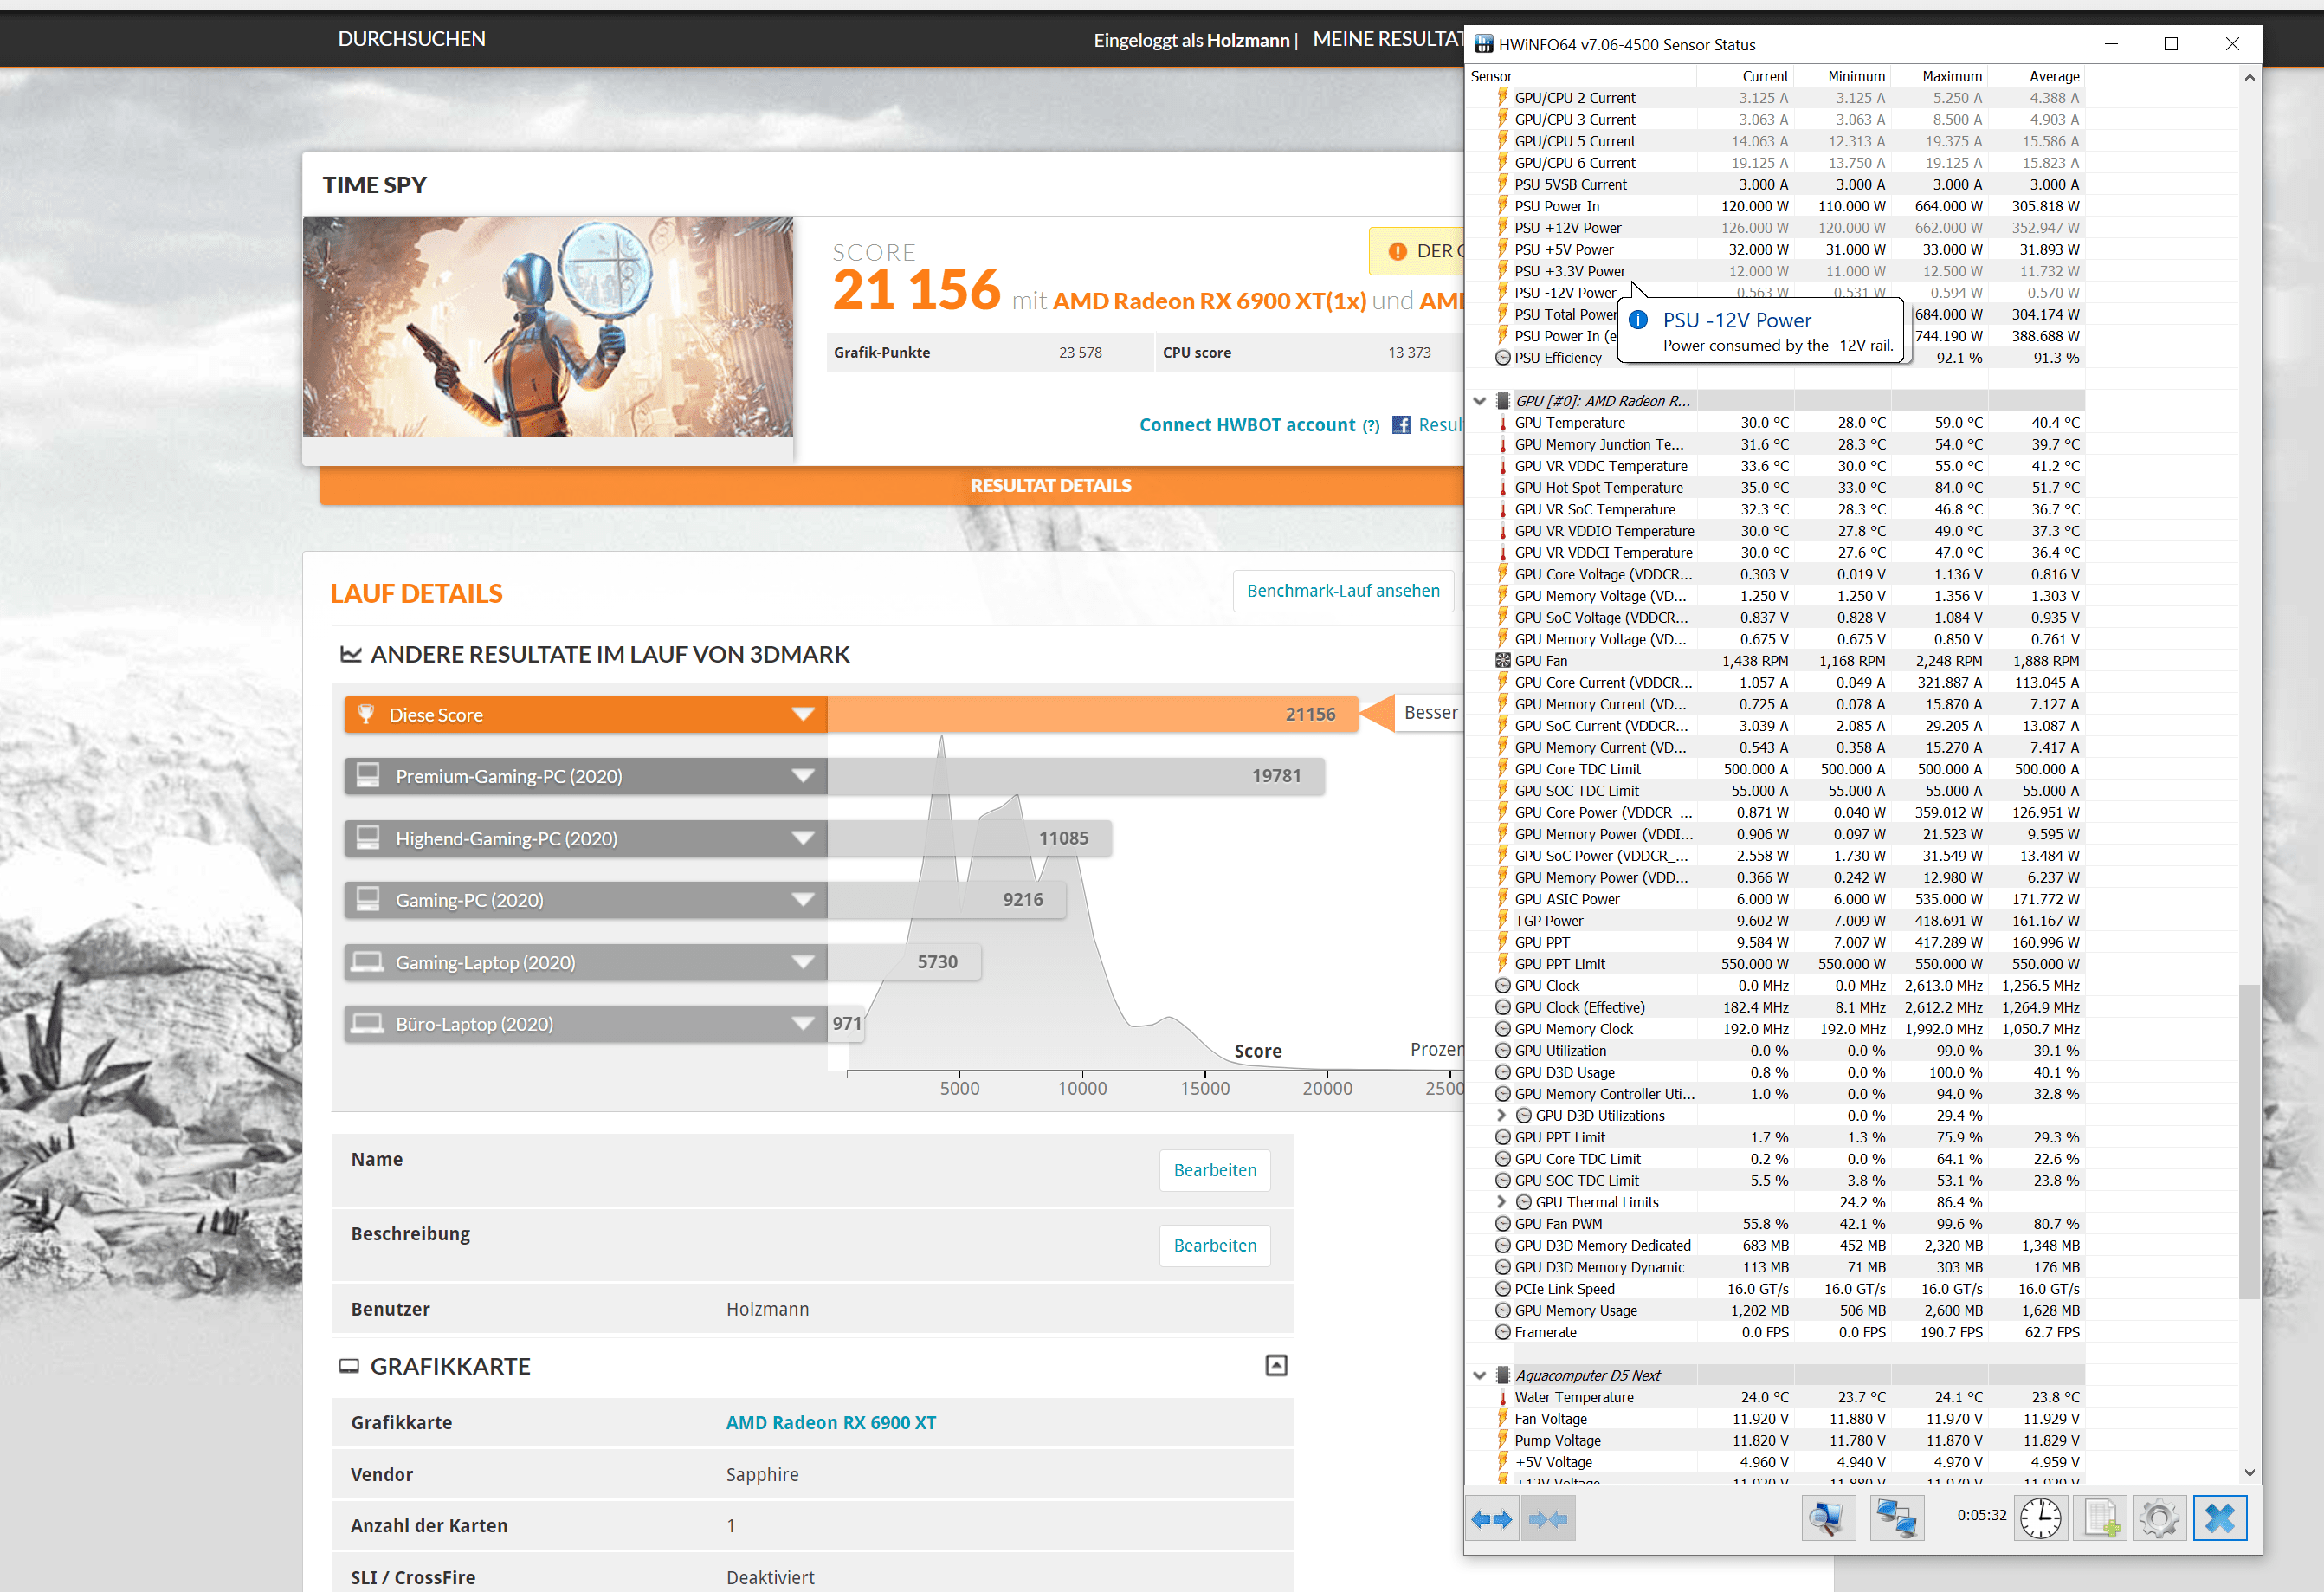The width and height of the screenshot is (2324, 1592).
Task: Click the PSU Efficiency circle icon
Action: (x=1502, y=357)
